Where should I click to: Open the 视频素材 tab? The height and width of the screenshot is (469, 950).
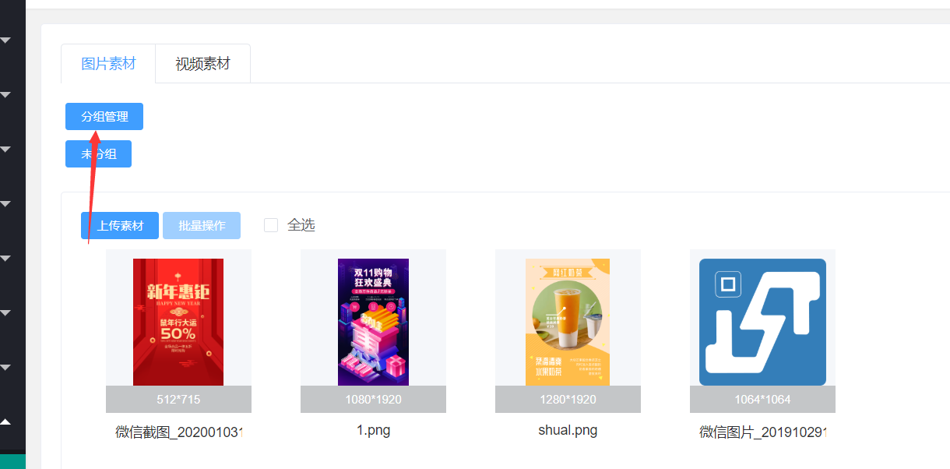click(202, 64)
